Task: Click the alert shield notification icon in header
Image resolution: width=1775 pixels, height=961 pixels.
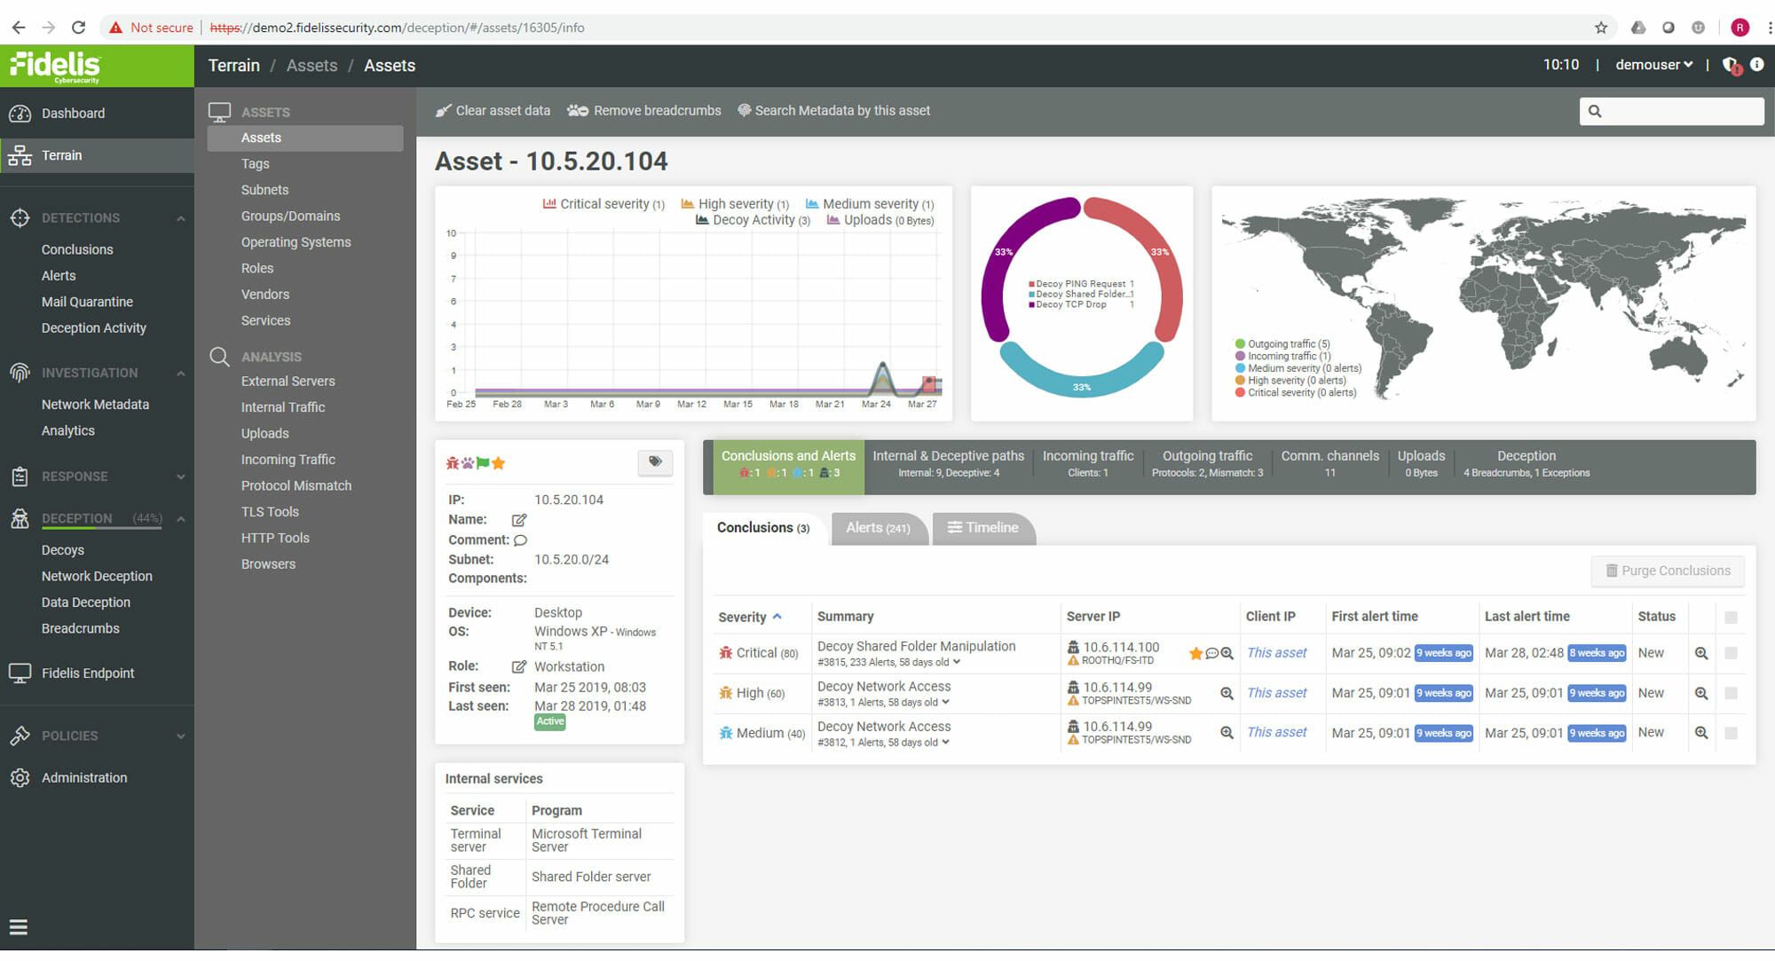Action: 1731,66
